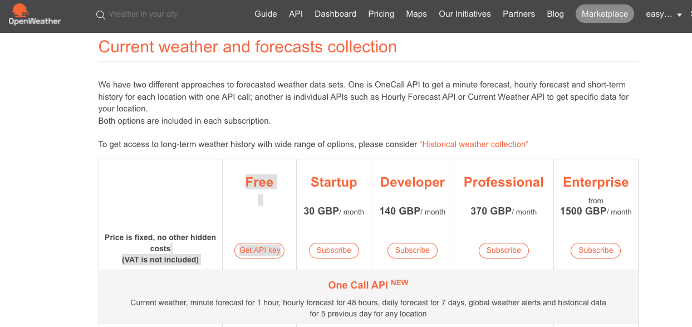Click the 'Startup' plan heading

point(334,182)
